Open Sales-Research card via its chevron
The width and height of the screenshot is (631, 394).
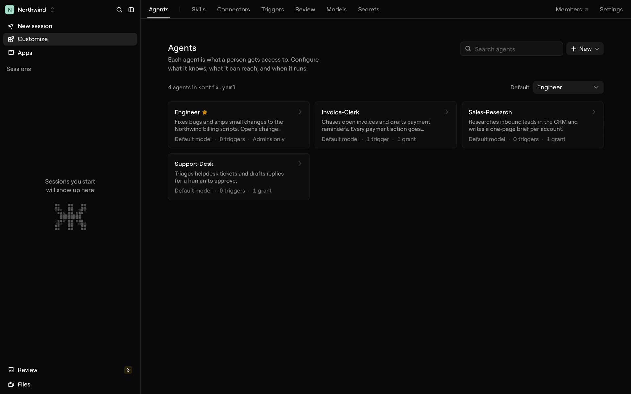[594, 112]
